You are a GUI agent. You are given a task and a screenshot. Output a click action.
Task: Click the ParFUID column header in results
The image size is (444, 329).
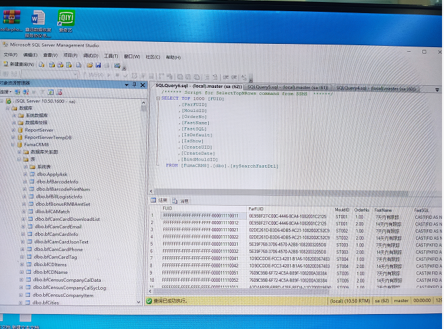255,209
